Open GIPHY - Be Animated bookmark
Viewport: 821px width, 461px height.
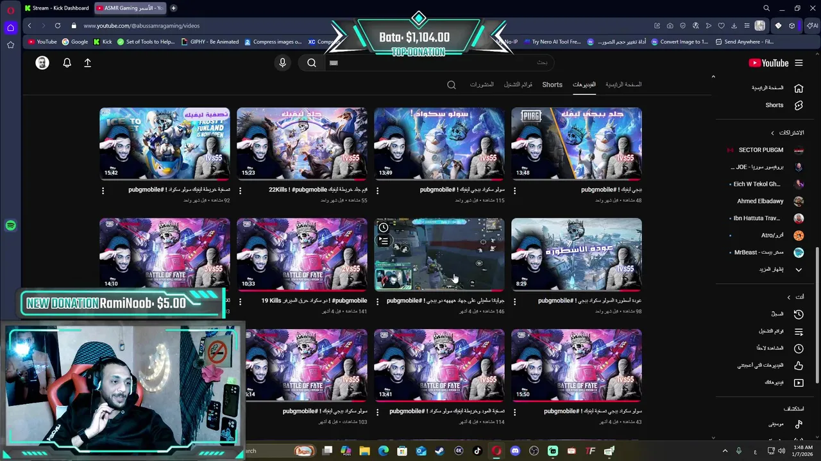(x=210, y=42)
